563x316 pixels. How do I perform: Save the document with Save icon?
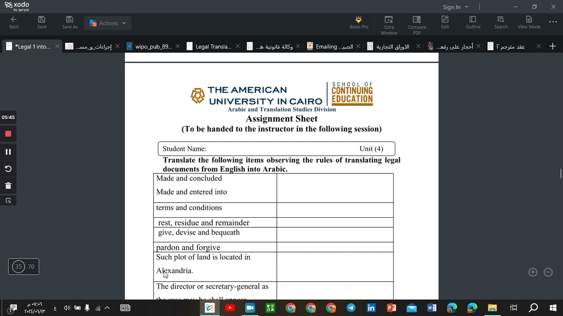click(x=42, y=23)
